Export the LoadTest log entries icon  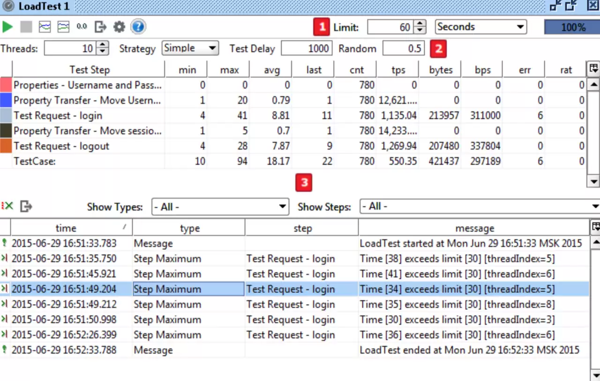pos(26,206)
